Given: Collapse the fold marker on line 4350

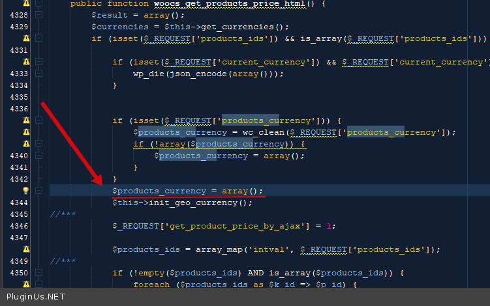Looking at the screenshot, I should coord(38,273).
